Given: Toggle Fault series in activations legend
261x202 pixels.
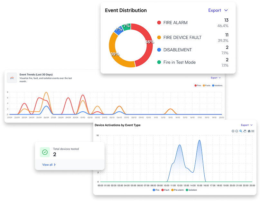Looking at the screenshot, I should click(x=165, y=190).
